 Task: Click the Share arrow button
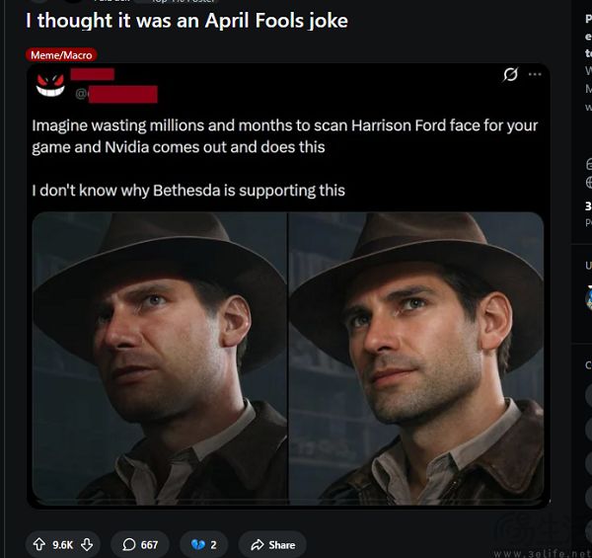pos(272,544)
